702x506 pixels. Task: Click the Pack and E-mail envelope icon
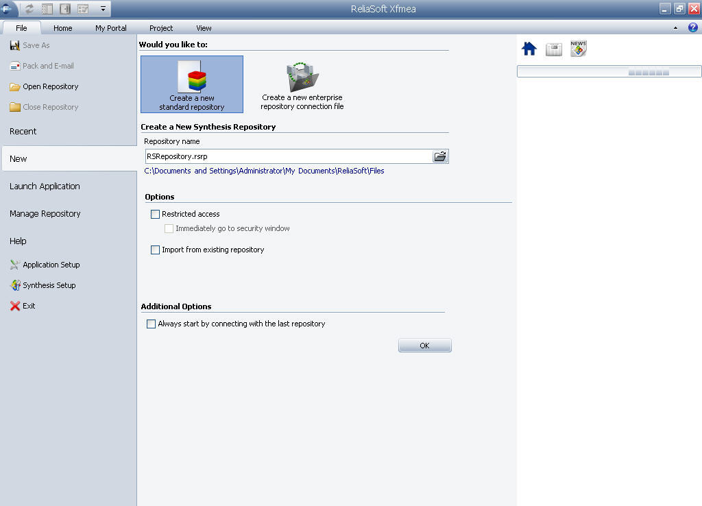(15, 66)
